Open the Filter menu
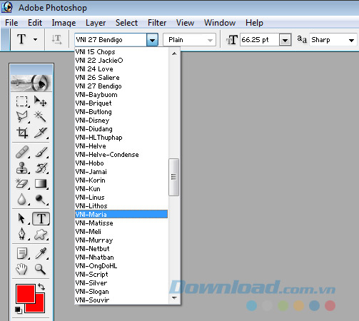The width and height of the screenshot is (359, 321). (x=157, y=23)
